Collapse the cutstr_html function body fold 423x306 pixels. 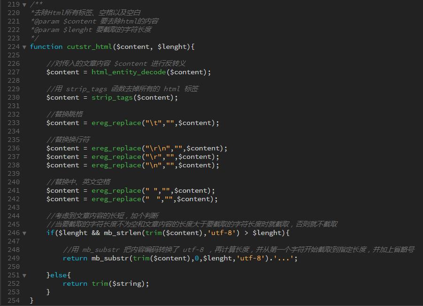click(23, 47)
